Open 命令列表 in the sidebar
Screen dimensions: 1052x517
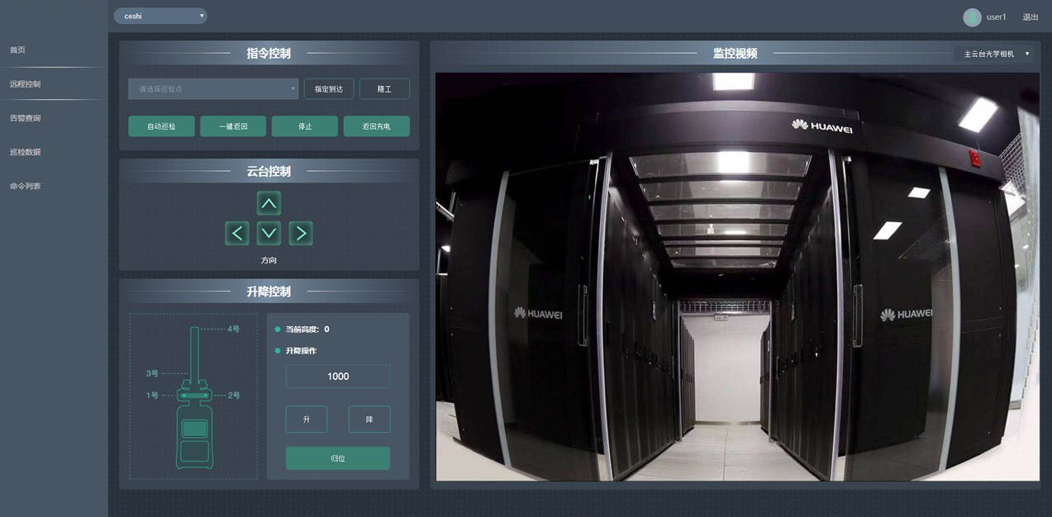pos(26,186)
